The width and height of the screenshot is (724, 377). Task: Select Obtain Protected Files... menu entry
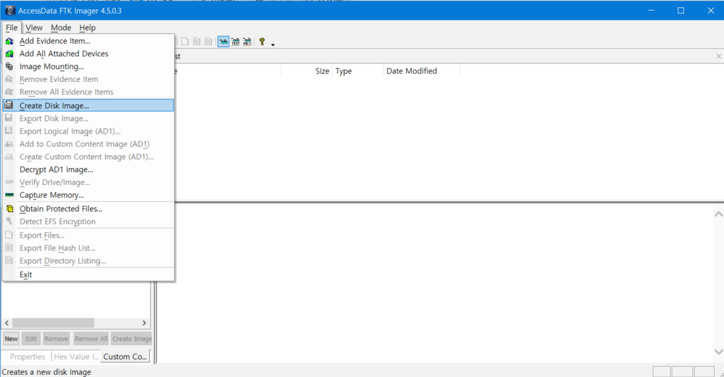point(88,209)
